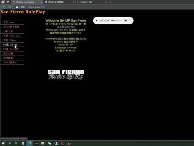Open the remote desktop taskbar icon
The height and width of the screenshot is (146, 194).
(56, 143)
